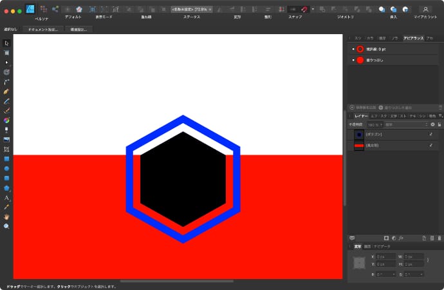The height and width of the screenshot is (290, 444).
Task: Toggle visibility of the ポリゴン layer
Action: (x=430, y=134)
